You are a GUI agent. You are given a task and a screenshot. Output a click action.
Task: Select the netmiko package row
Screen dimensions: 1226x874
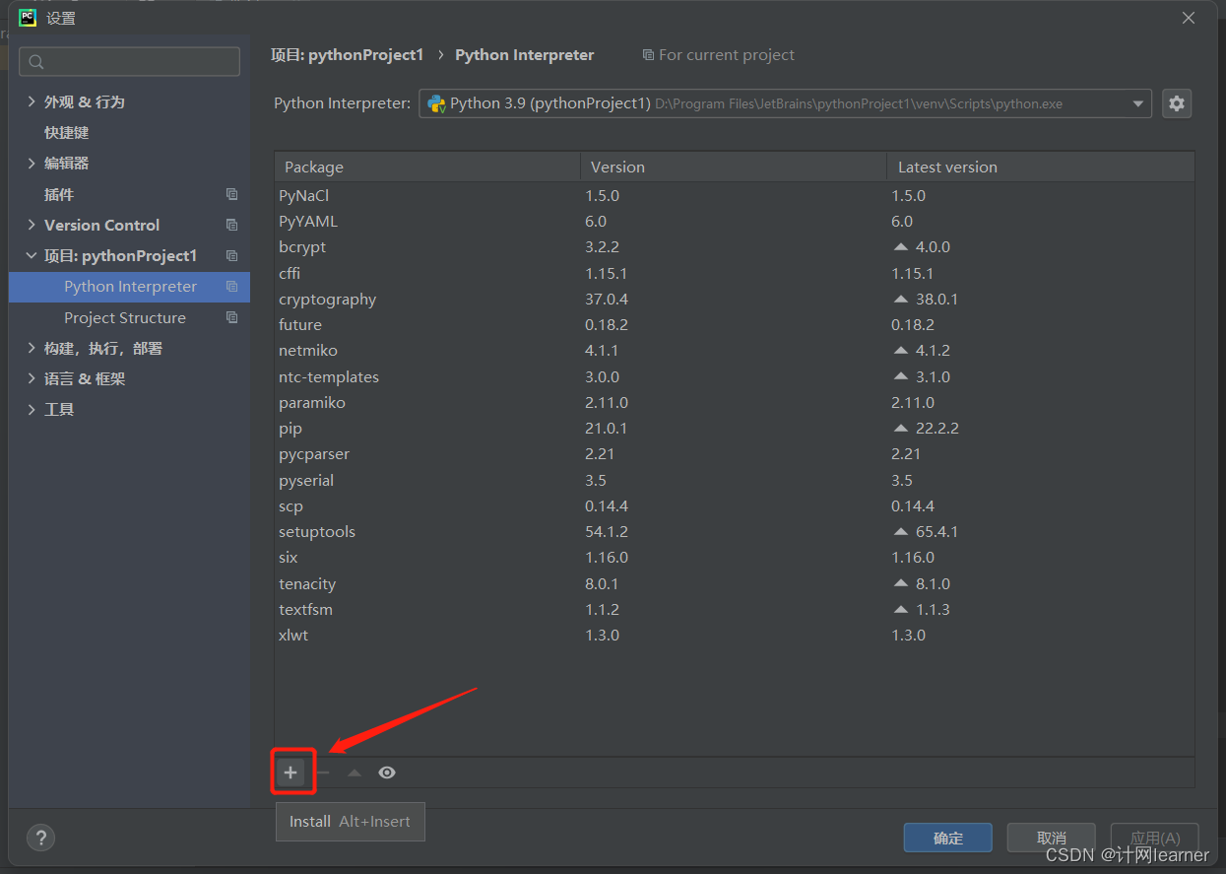coord(735,350)
